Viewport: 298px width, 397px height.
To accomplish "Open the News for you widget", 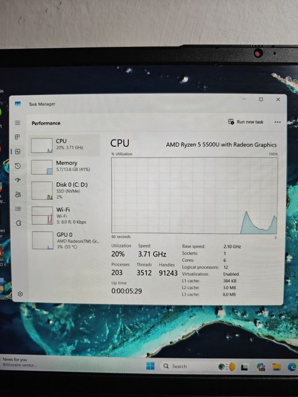I will (x=19, y=362).
